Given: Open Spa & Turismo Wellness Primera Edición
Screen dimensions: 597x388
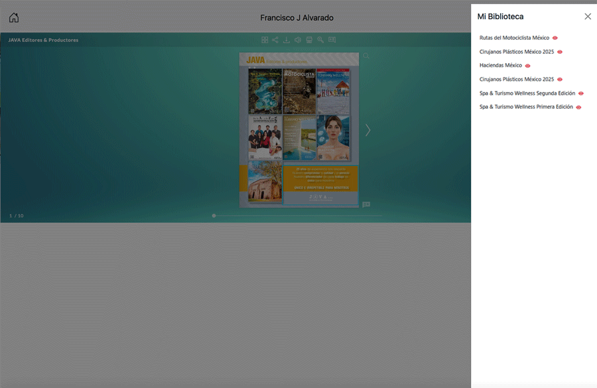Looking at the screenshot, I should 527,107.
